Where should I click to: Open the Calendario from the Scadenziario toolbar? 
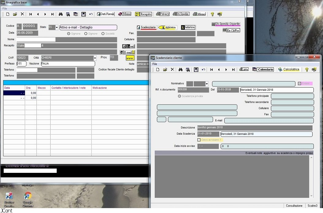(263, 70)
